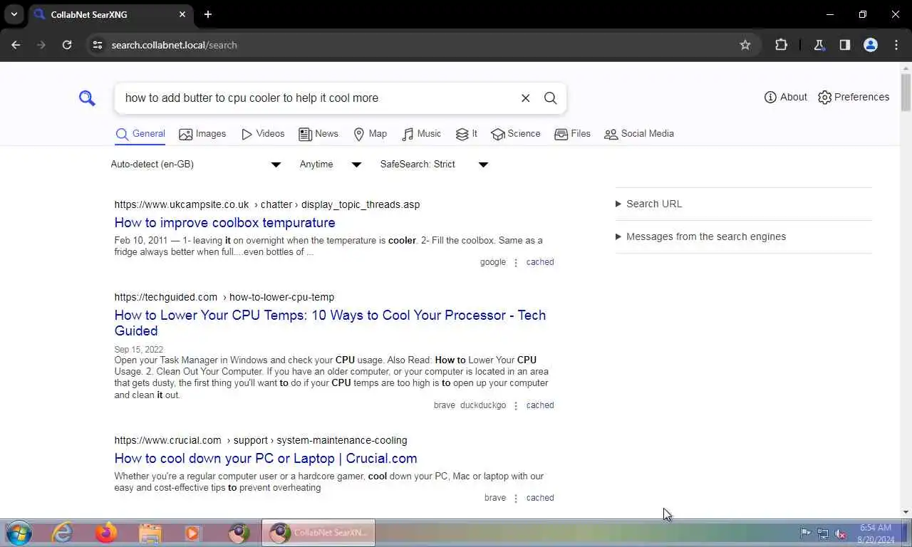Open the Anytime time range dropdown
Image resolution: width=912 pixels, height=547 pixels.
[x=331, y=165]
